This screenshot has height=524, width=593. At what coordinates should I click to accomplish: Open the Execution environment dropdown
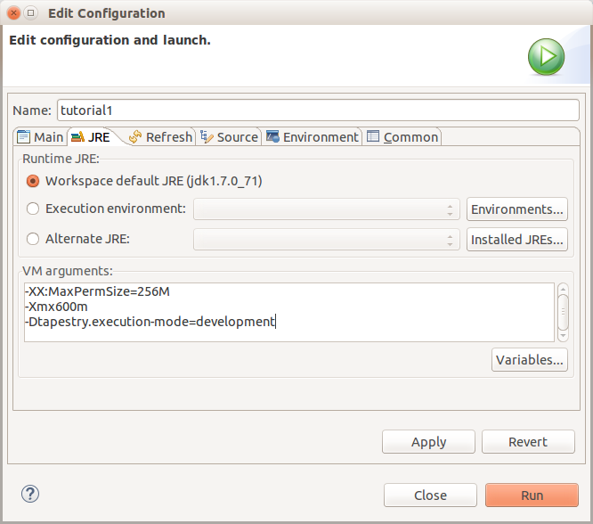tap(326, 209)
